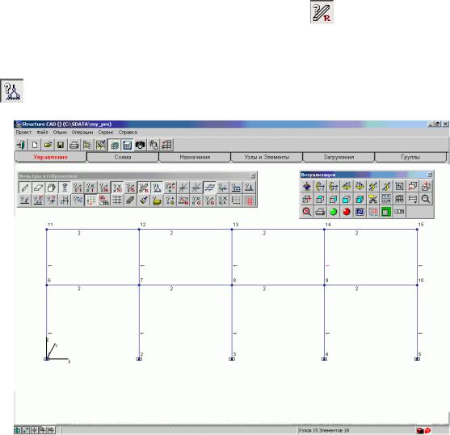
Task: Click the printer icon in Visualization panel
Action: 320,212
